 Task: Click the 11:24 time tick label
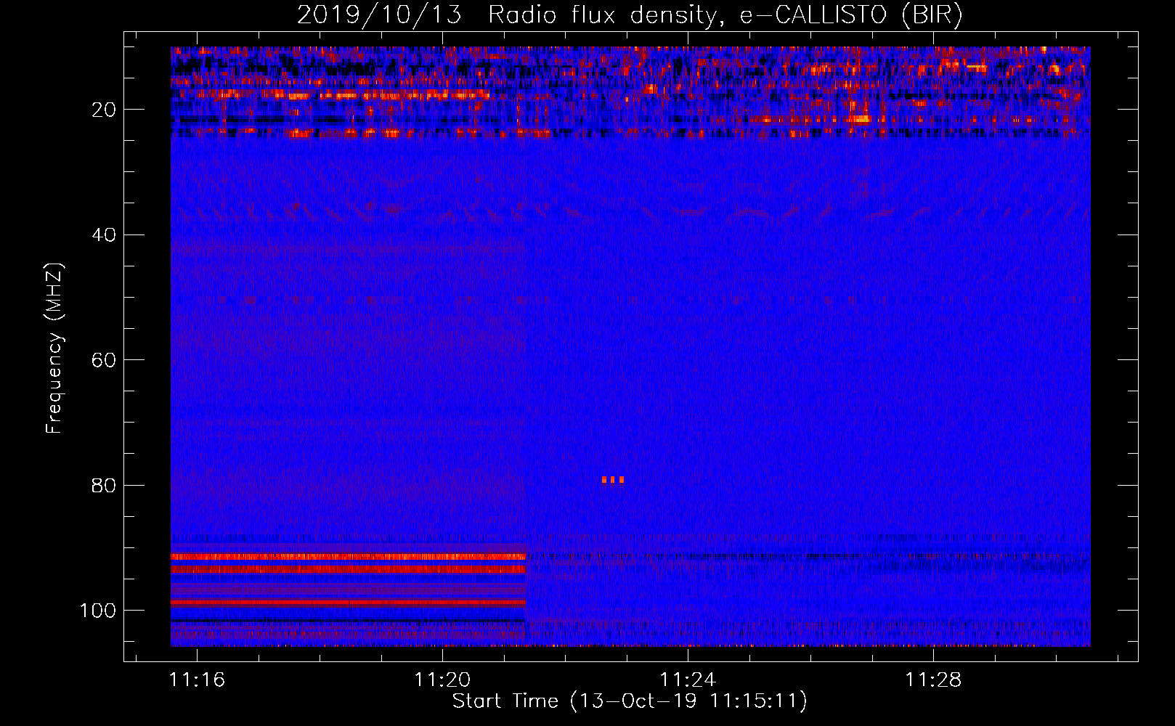[x=688, y=680]
